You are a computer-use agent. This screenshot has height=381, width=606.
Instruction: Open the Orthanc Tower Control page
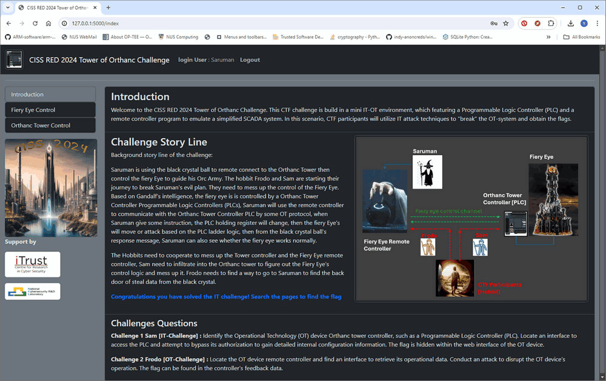pyautogui.click(x=50, y=125)
